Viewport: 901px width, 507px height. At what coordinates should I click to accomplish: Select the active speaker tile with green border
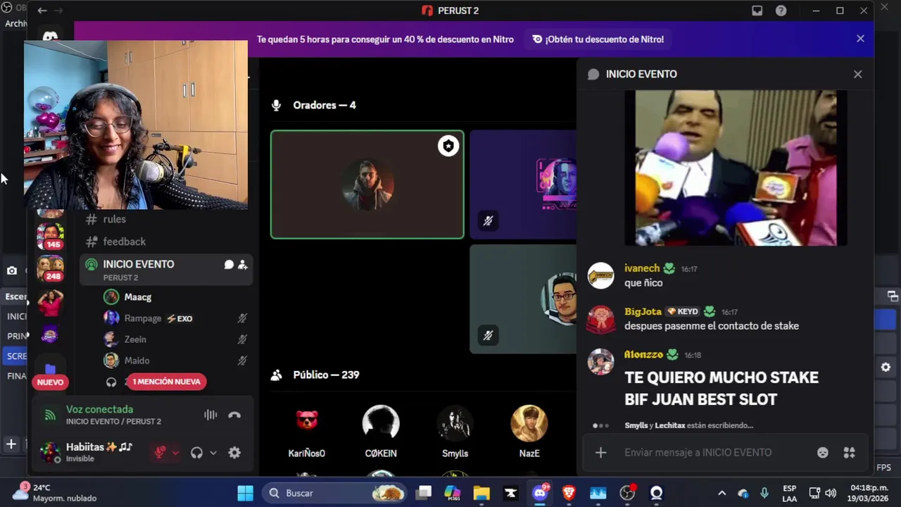[x=367, y=184]
